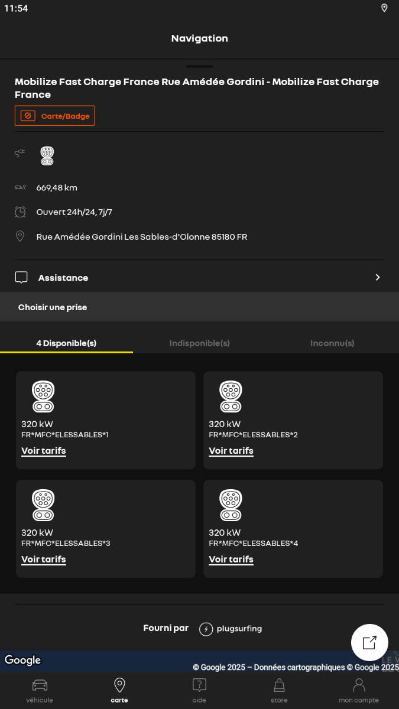The height and width of the screenshot is (709, 399).
Task: Tap the 11:54 clock in status bar
Action: 16,8
